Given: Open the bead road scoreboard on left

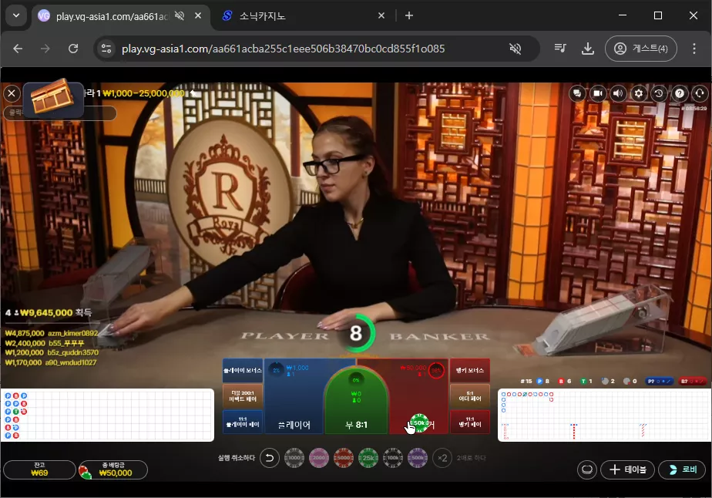Looking at the screenshot, I should [x=107, y=415].
